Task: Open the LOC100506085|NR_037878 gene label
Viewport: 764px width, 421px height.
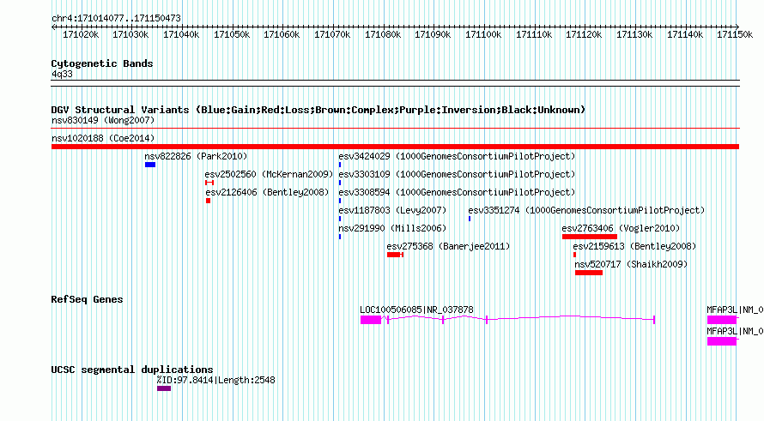Action: point(416,310)
